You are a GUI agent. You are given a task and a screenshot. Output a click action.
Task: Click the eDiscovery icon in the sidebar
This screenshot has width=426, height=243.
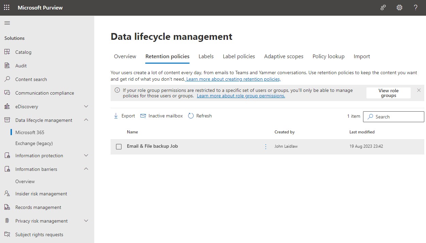pos(7,106)
